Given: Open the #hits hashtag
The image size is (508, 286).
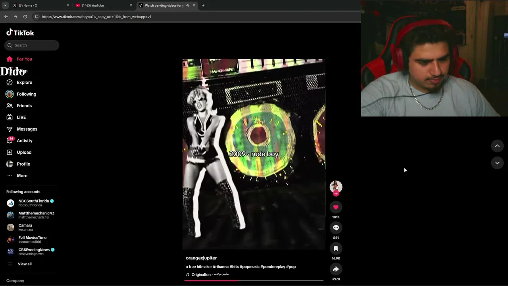Looking at the screenshot, I should tap(234, 267).
